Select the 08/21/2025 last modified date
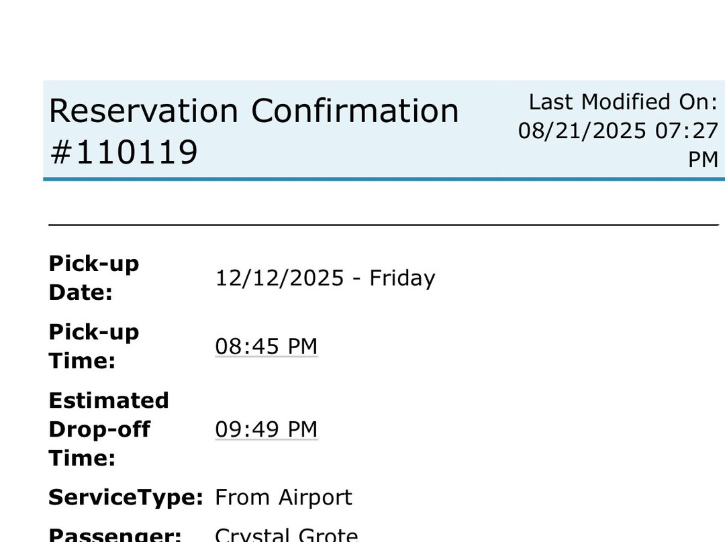 pyautogui.click(x=582, y=130)
